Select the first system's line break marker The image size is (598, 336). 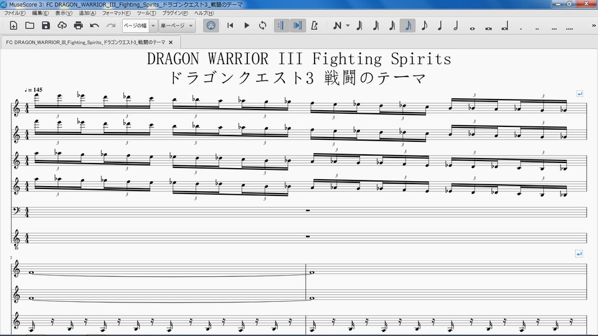pos(579,93)
